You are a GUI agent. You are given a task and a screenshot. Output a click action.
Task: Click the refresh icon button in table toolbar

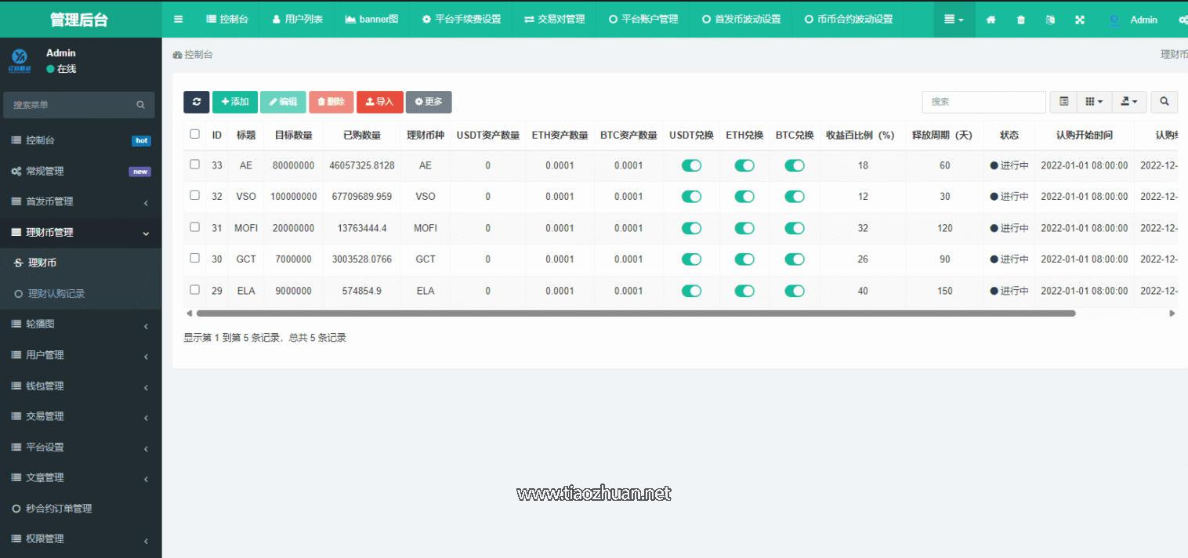coord(196,102)
